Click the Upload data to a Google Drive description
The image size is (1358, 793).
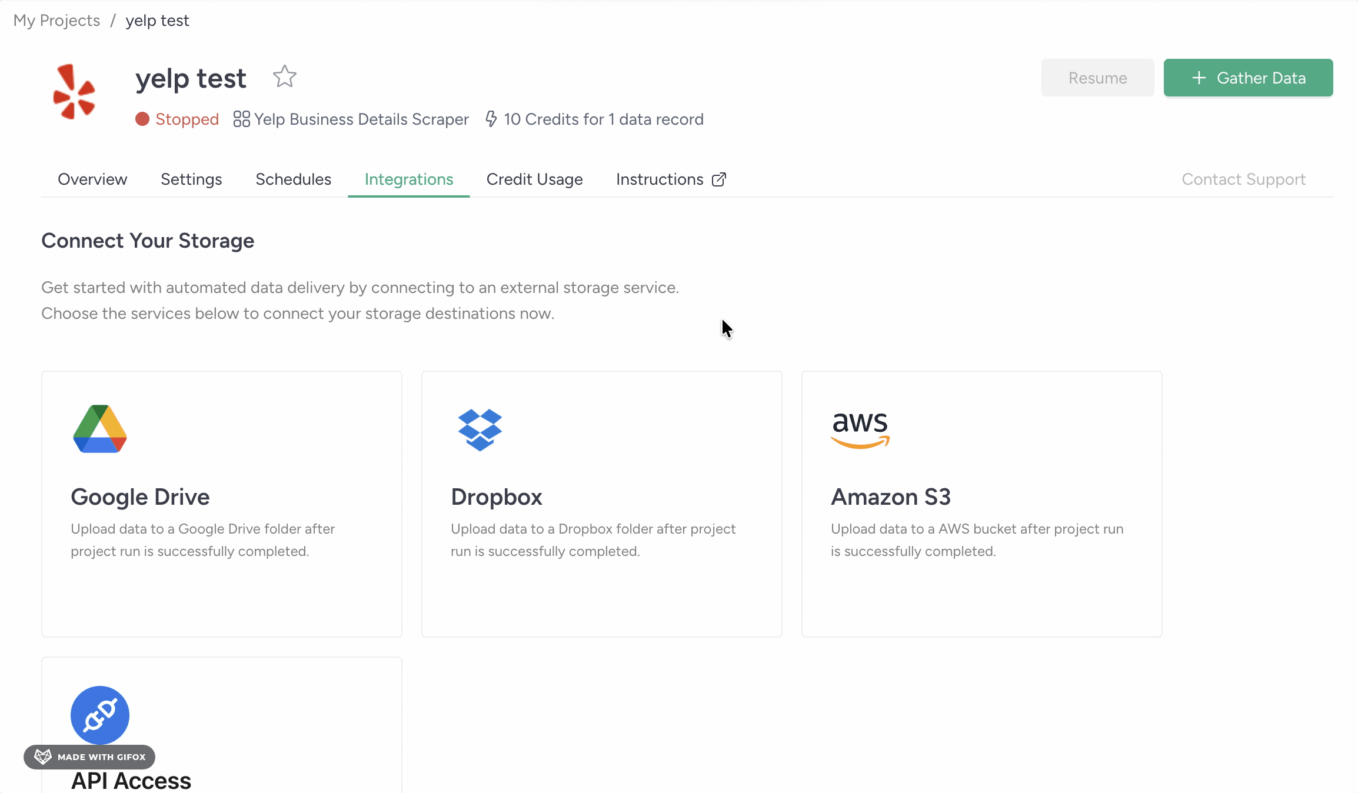(x=203, y=540)
